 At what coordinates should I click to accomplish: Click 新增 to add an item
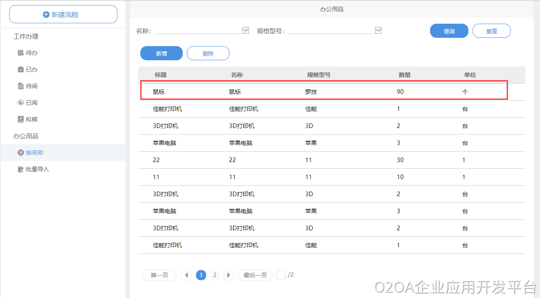pos(162,54)
